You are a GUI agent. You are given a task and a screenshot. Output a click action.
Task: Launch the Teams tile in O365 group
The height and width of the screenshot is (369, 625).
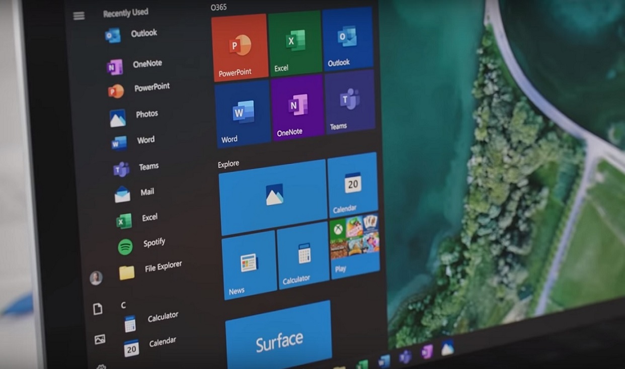(350, 102)
